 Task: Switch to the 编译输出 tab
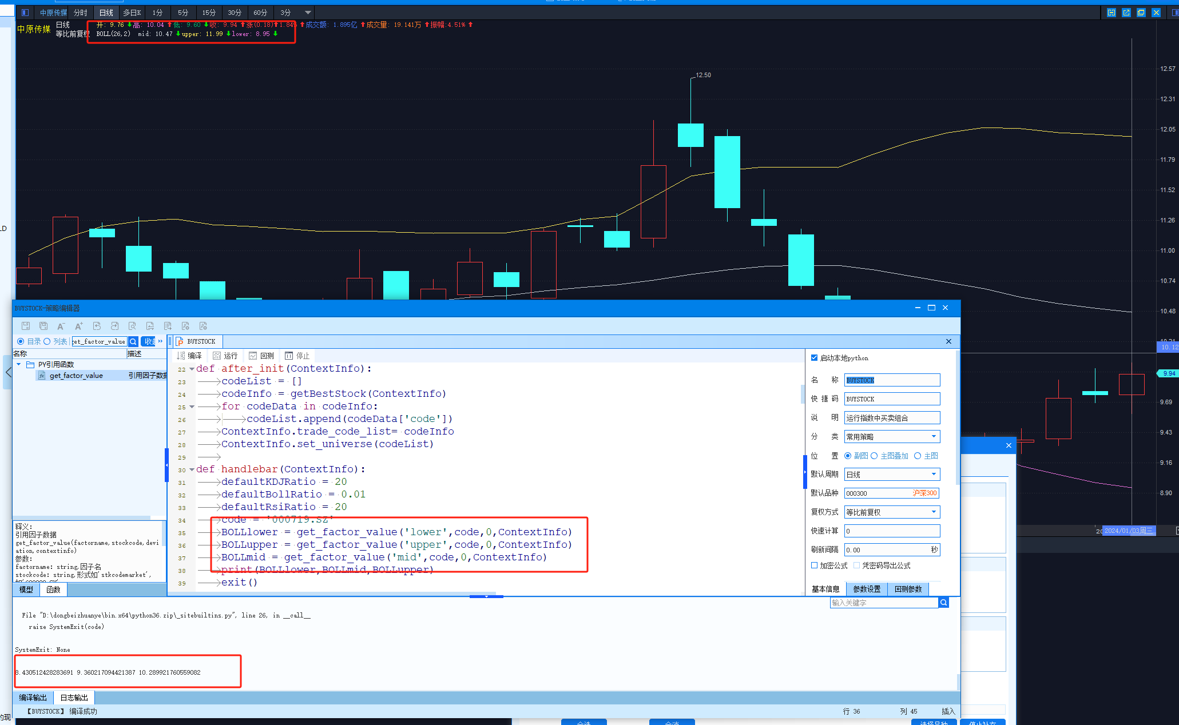click(33, 698)
